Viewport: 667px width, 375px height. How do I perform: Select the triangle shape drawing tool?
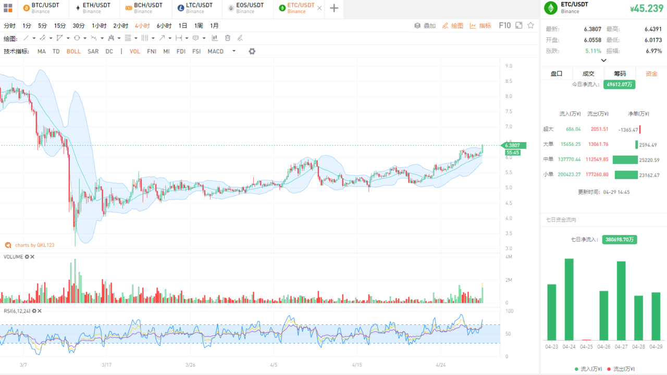click(59, 38)
